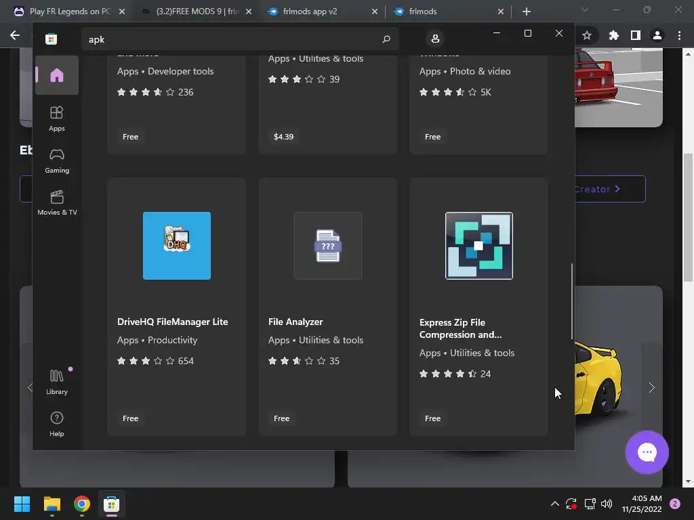Click the 35 ratings of File Analyzer
The width and height of the screenshot is (694, 520).
334,361
